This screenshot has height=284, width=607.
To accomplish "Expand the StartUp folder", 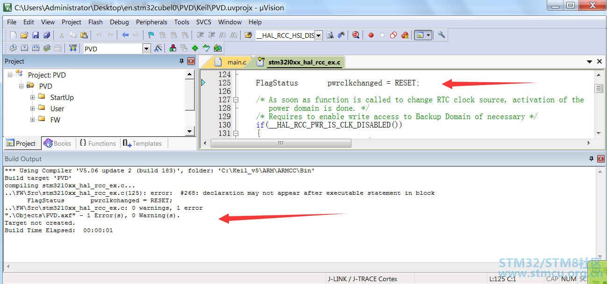I will [x=33, y=97].
